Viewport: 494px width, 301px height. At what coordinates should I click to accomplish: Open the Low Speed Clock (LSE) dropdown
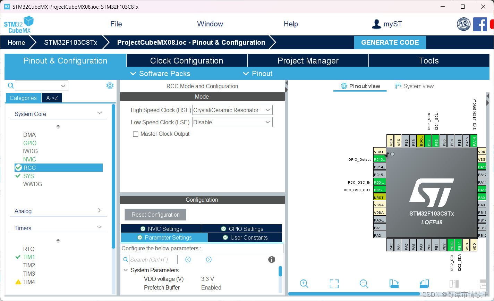pos(232,122)
